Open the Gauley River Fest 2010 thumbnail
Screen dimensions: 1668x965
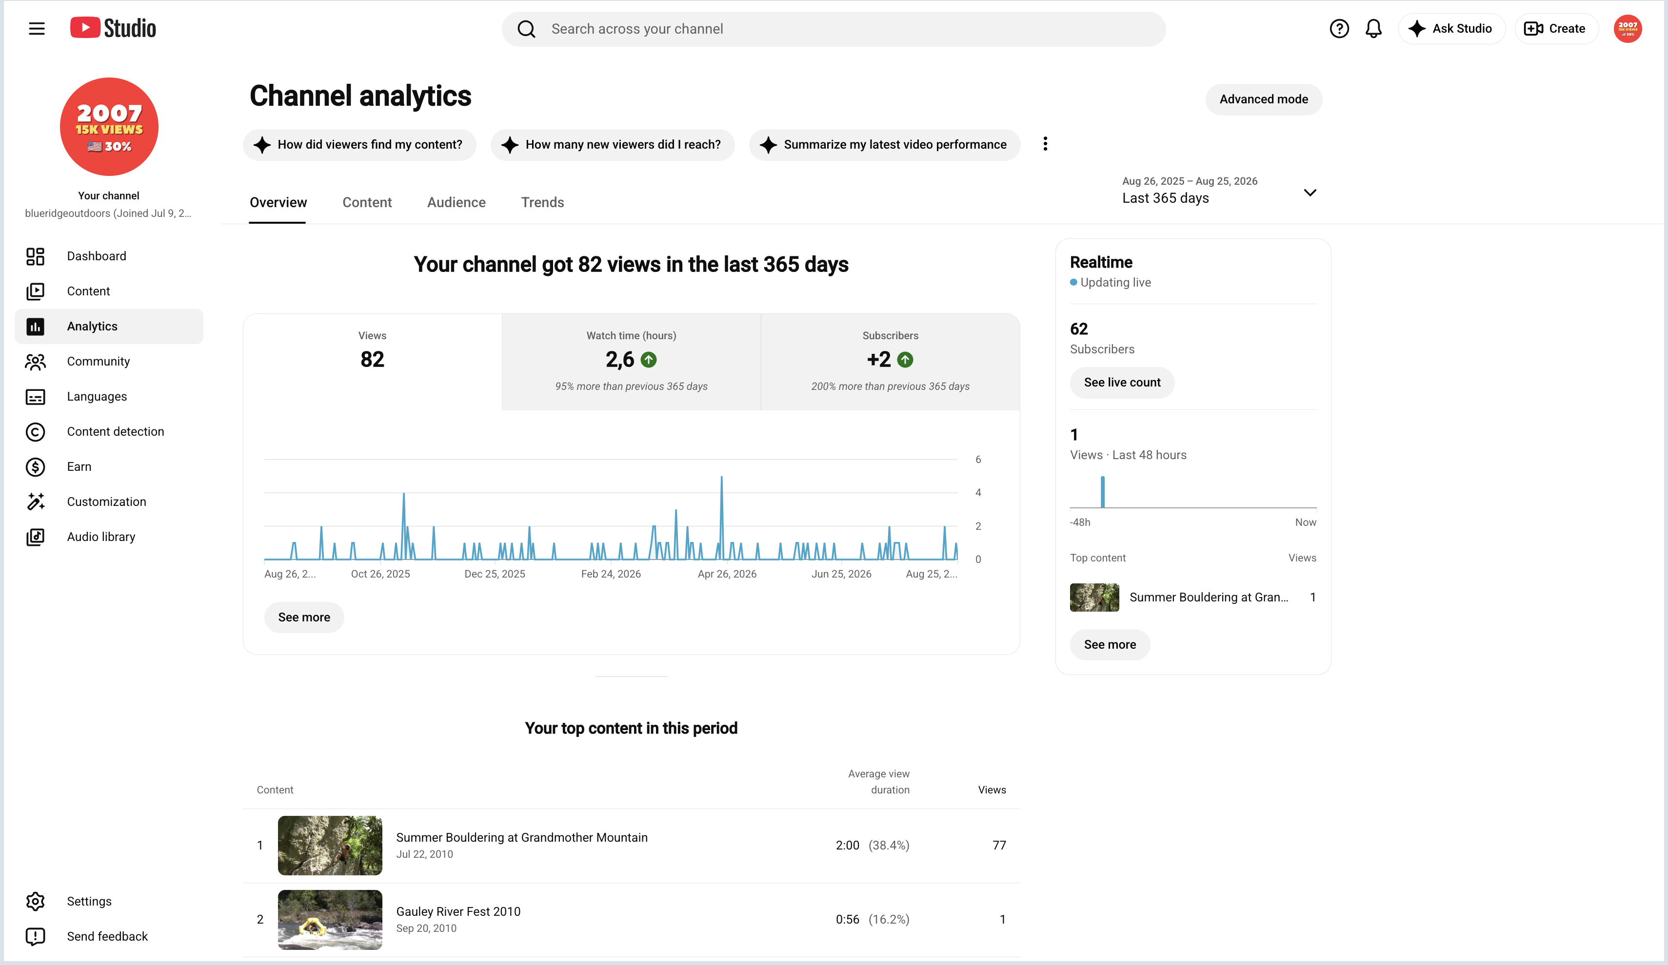[x=330, y=919]
